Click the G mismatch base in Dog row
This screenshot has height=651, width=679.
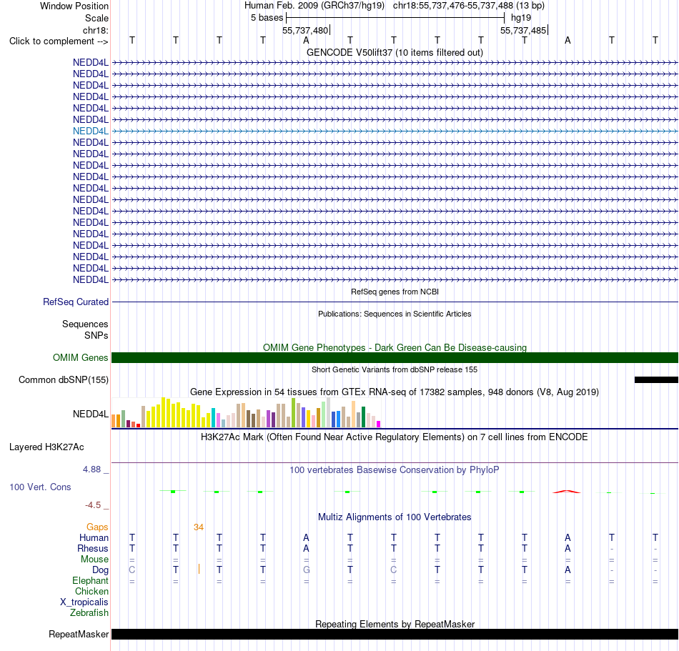click(x=306, y=570)
